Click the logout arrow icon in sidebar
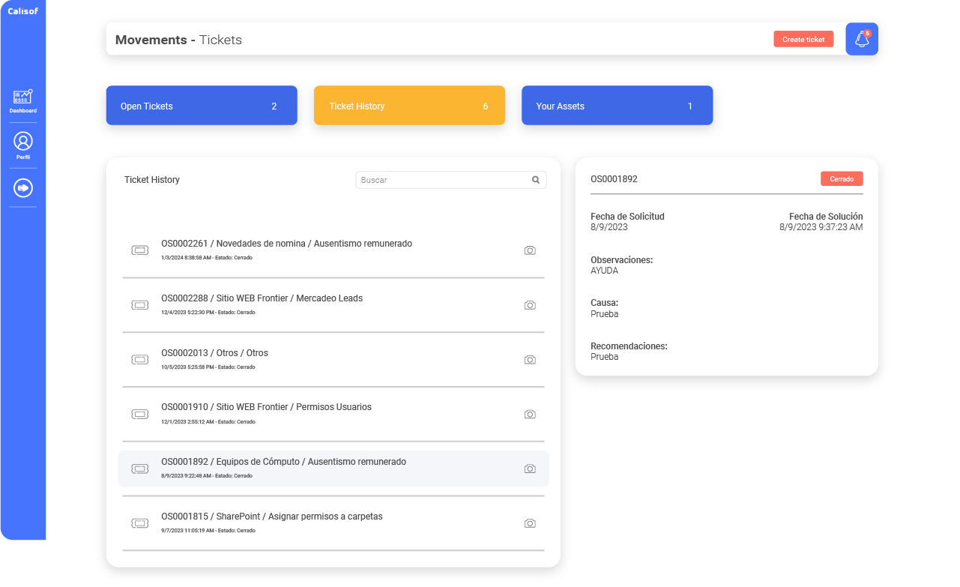The width and height of the screenshot is (960, 587). click(x=23, y=187)
